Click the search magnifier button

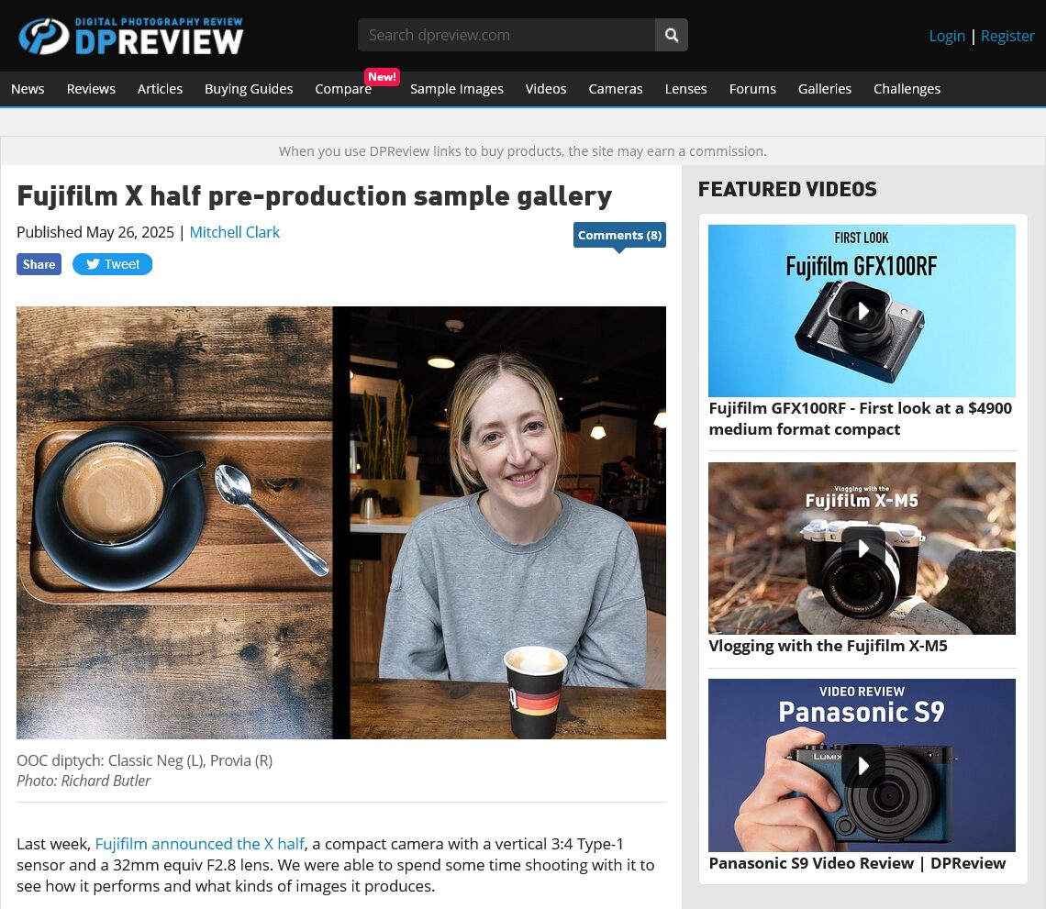pos(671,35)
